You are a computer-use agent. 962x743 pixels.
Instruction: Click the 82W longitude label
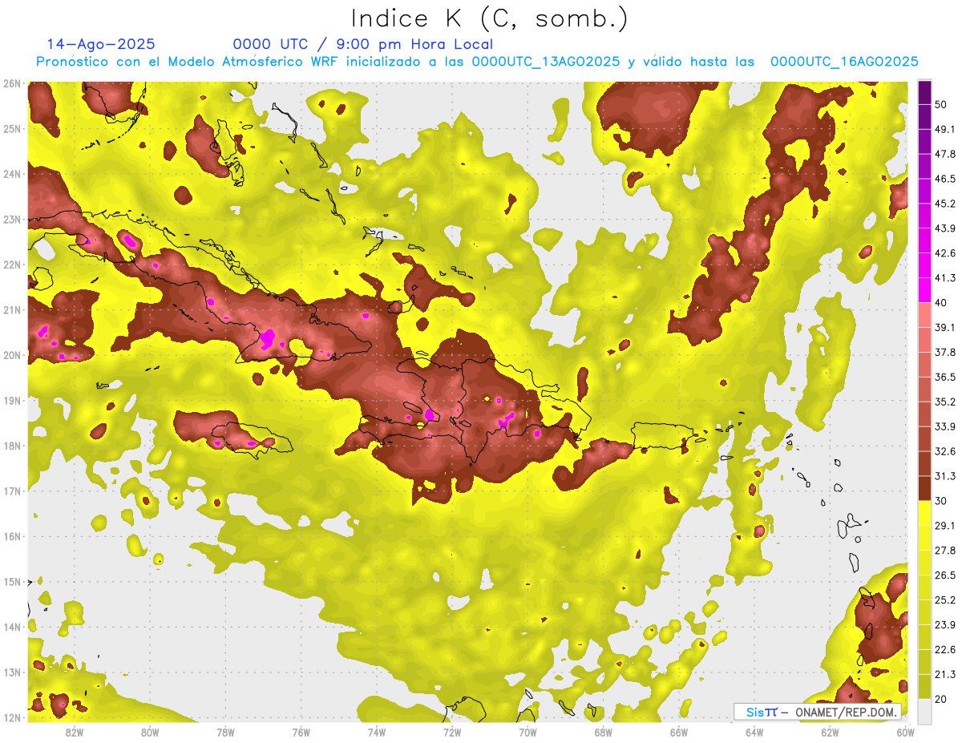click(x=75, y=733)
